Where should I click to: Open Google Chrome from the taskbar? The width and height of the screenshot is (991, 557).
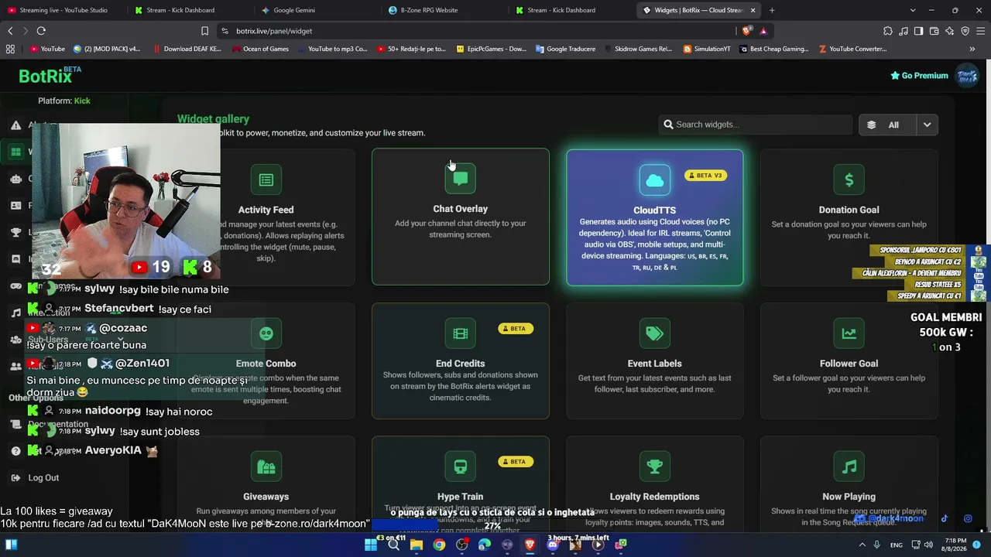coord(439,545)
